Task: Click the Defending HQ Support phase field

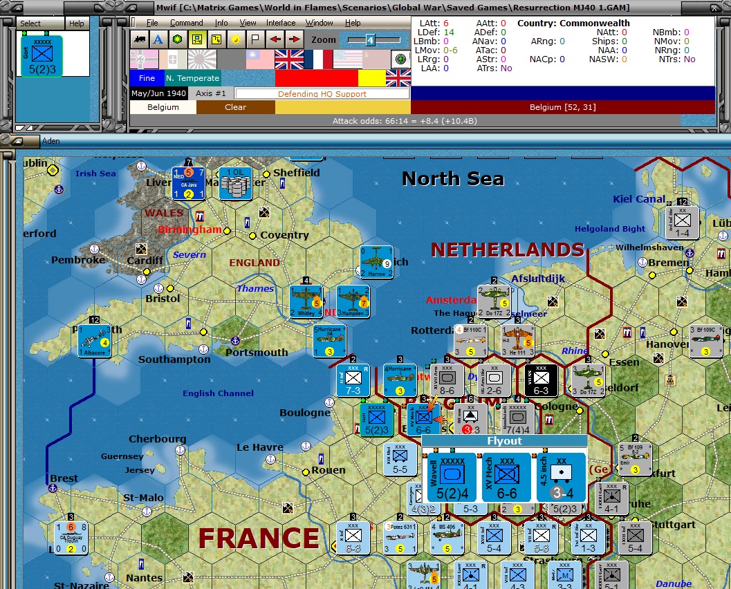Action: pos(322,93)
